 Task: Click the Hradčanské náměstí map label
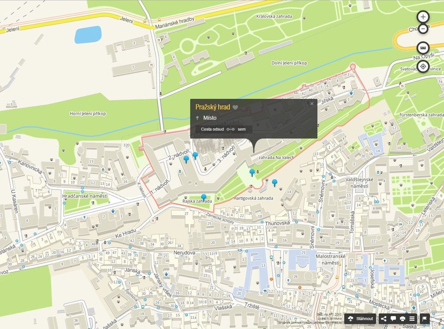(x=85, y=196)
